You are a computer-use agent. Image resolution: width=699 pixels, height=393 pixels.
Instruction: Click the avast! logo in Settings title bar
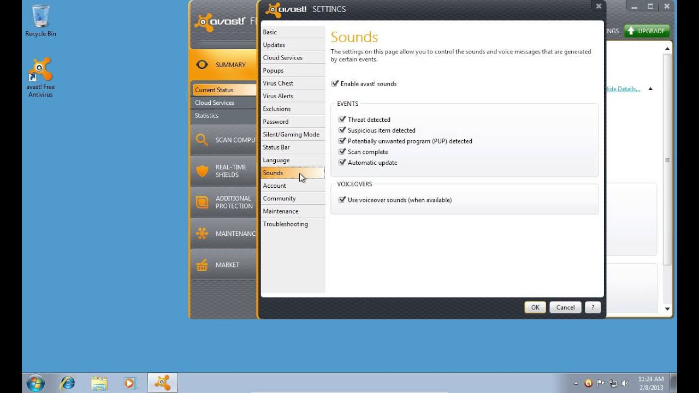(287, 9)
